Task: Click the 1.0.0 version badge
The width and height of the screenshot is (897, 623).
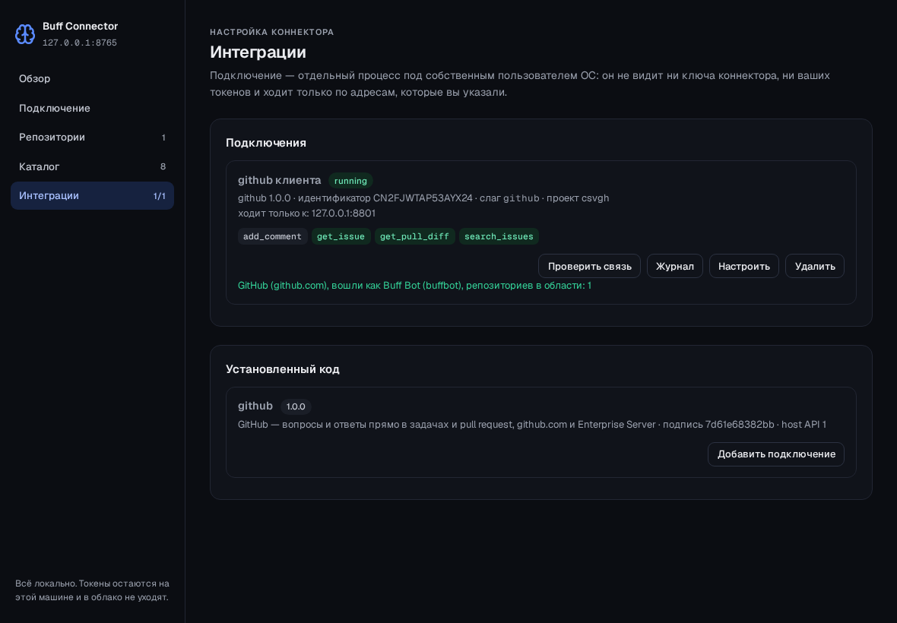Action: (296, 406)
